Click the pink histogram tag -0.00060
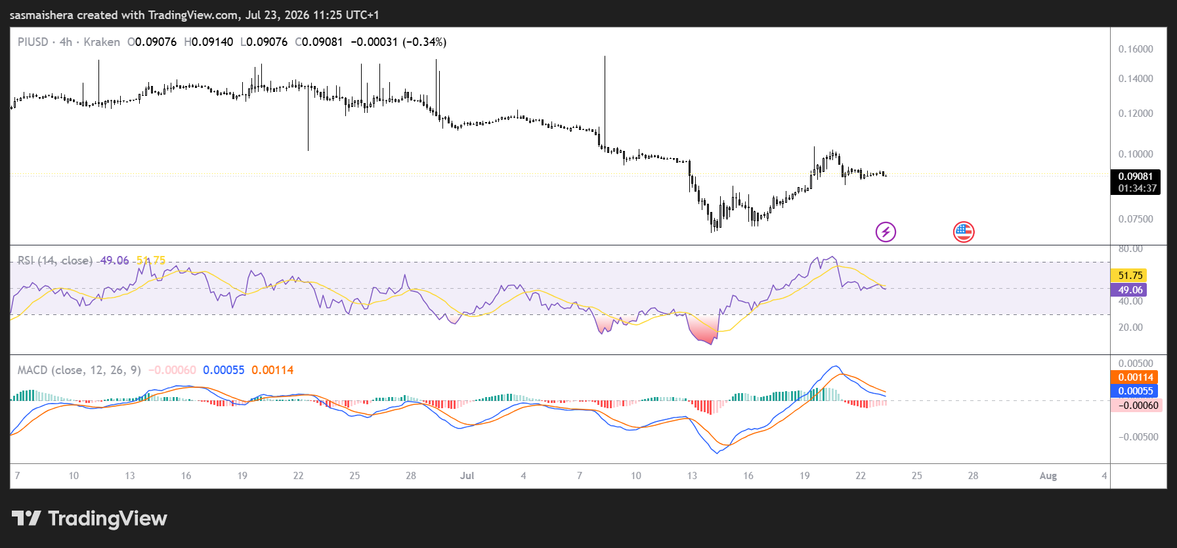1177x548 pixels. (1138, 406)
